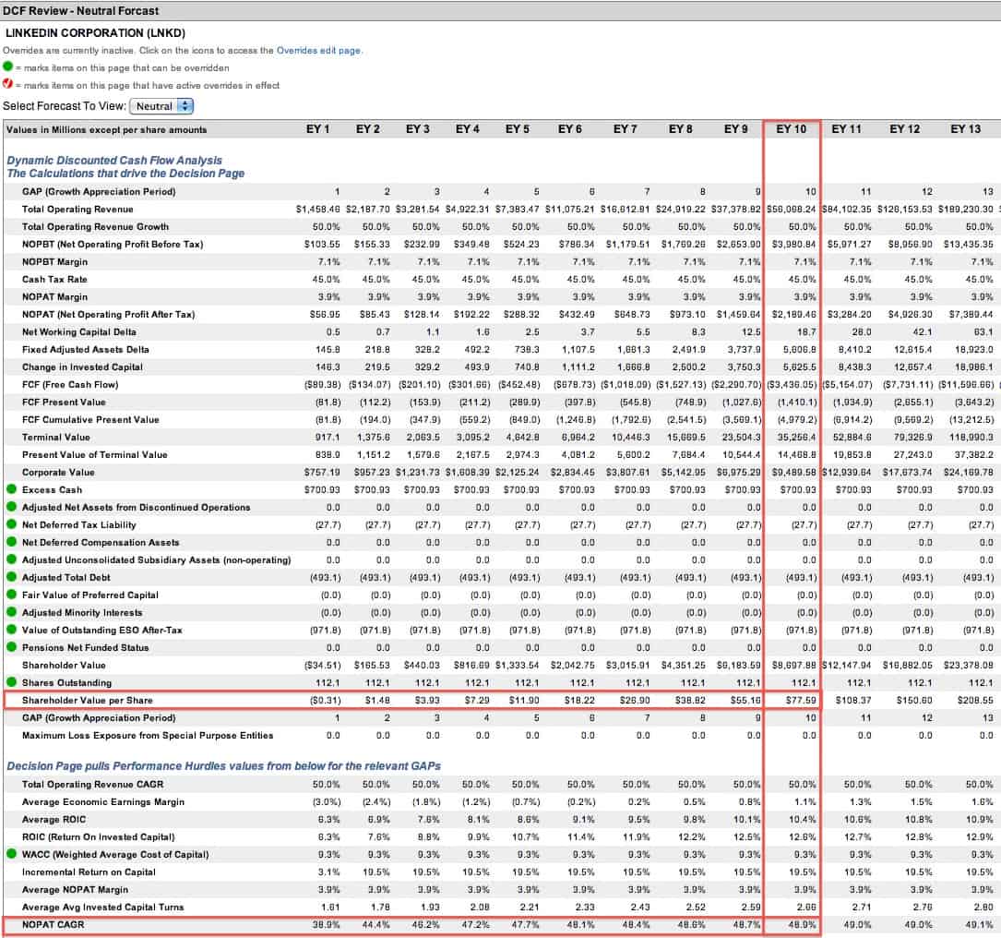1001x938 pixels.
Task: Click override icon for WACC row
Action: click(x=11, y=854)
